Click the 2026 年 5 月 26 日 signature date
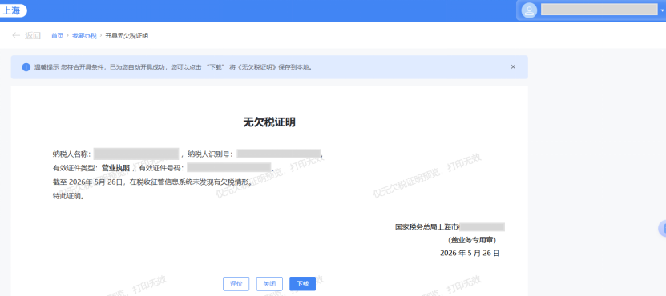This screenshot has width=666, height=296. coord(470,254)
